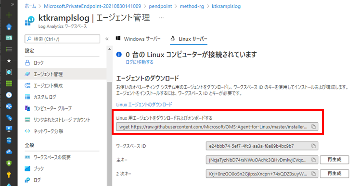Image resolution: width=360 pixels, height=186 pixels.
Task: Click Linux エージェントのダウンロード link
Action: 144,105
